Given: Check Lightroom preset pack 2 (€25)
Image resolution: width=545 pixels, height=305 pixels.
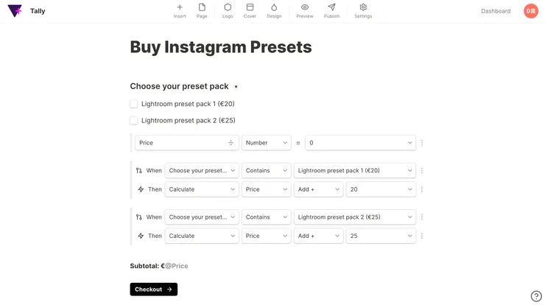Looking at the screenshot, I should point(134,120).
